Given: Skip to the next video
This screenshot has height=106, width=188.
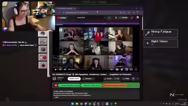Looking at the screenshot, I should [61, 69].
